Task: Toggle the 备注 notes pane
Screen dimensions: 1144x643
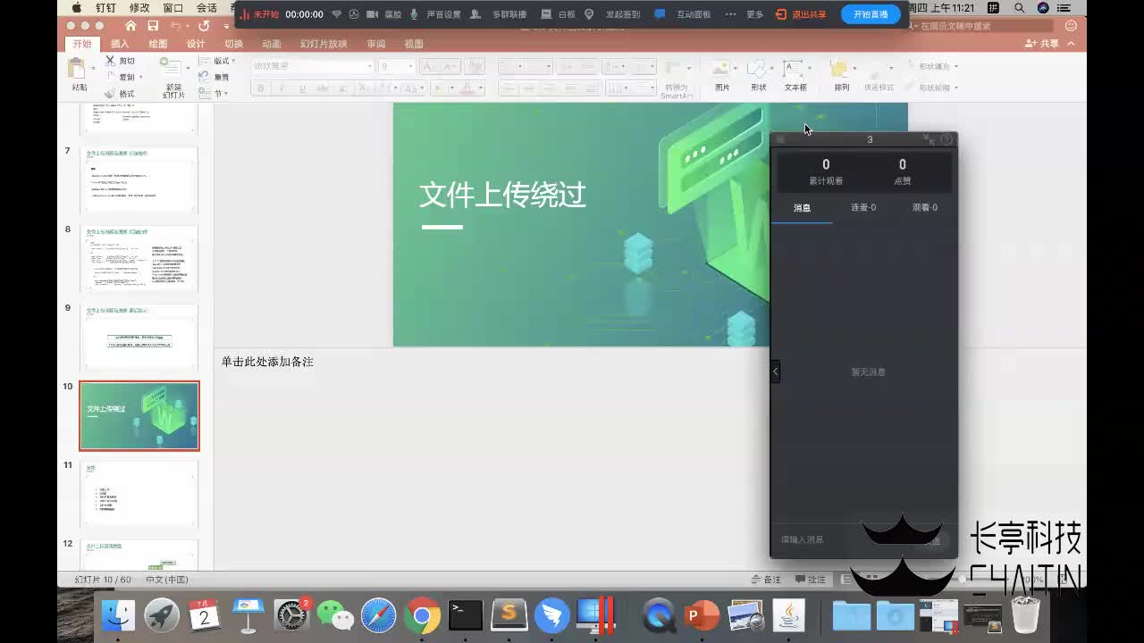Action: click(767, 580)
